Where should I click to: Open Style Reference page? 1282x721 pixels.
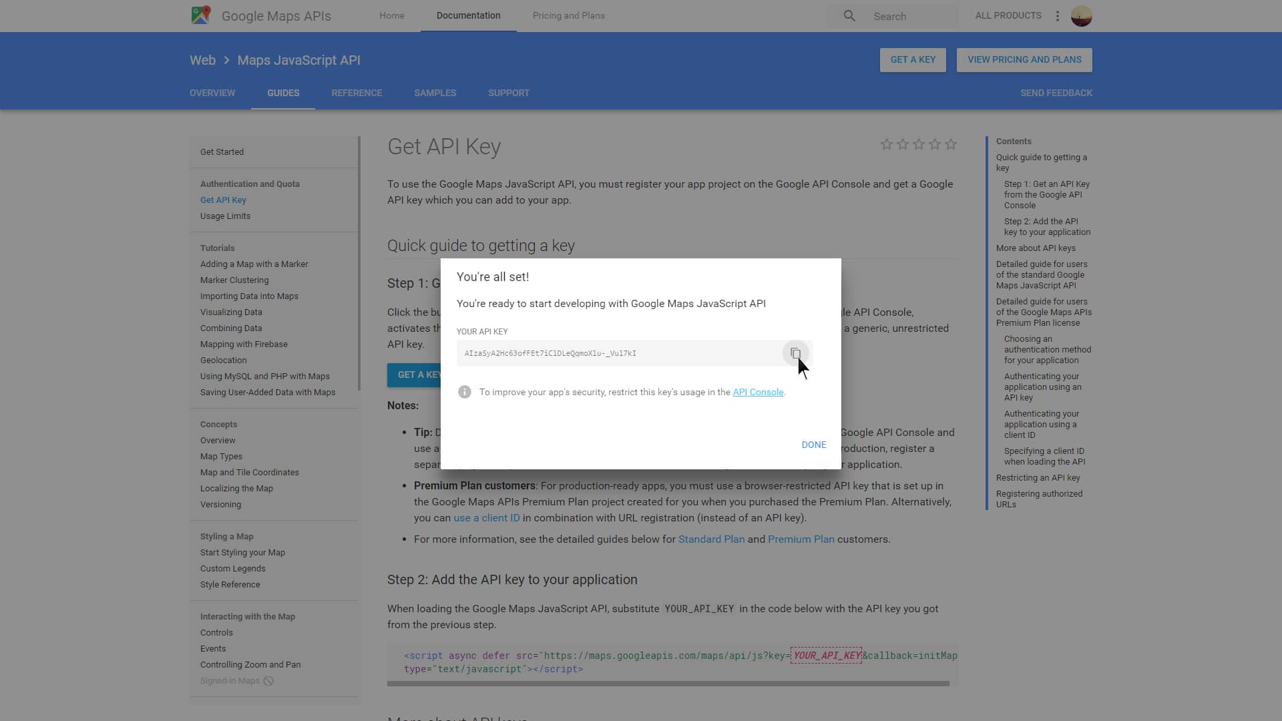tap(230, 585)
